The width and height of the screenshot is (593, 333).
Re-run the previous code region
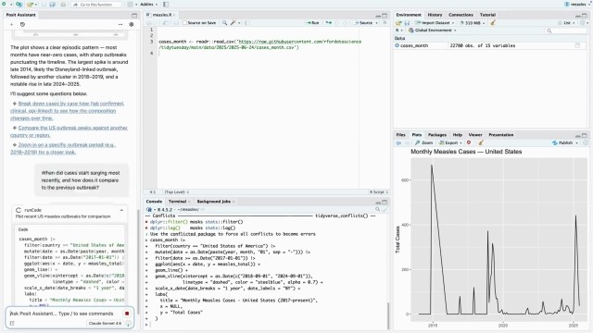pyautogui.click(x=329, y=22)
